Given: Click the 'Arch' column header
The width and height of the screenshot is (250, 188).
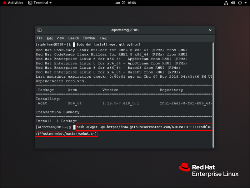Looking at the screenshot, I should tap(72, 90).
